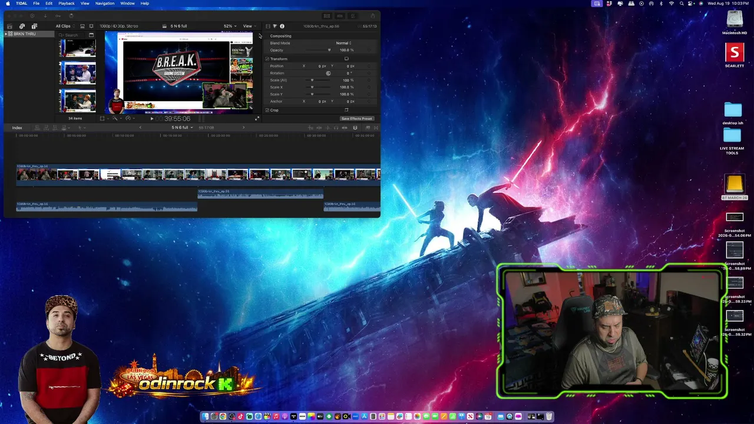Play the viewer clip
754x424 pixels.
click(x=152, y=118)
